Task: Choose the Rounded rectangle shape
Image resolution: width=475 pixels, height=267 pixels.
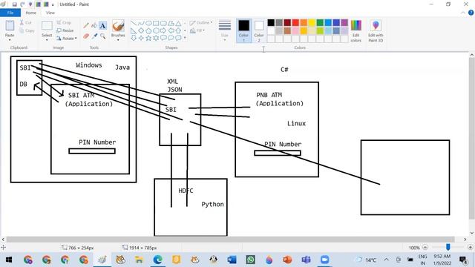Action: pos(163,23)
